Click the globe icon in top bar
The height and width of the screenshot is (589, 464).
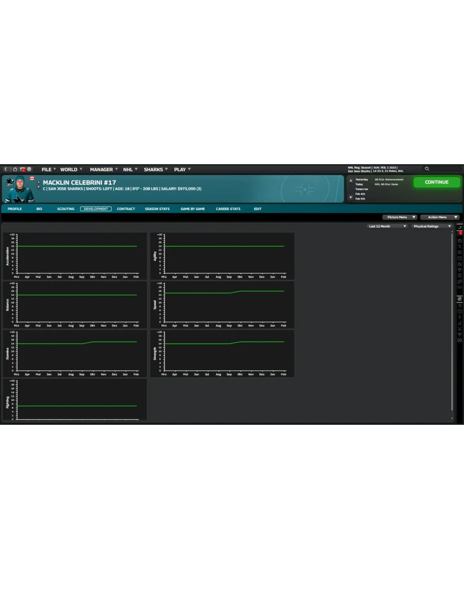pyautogui.click(x=29, y=169)
